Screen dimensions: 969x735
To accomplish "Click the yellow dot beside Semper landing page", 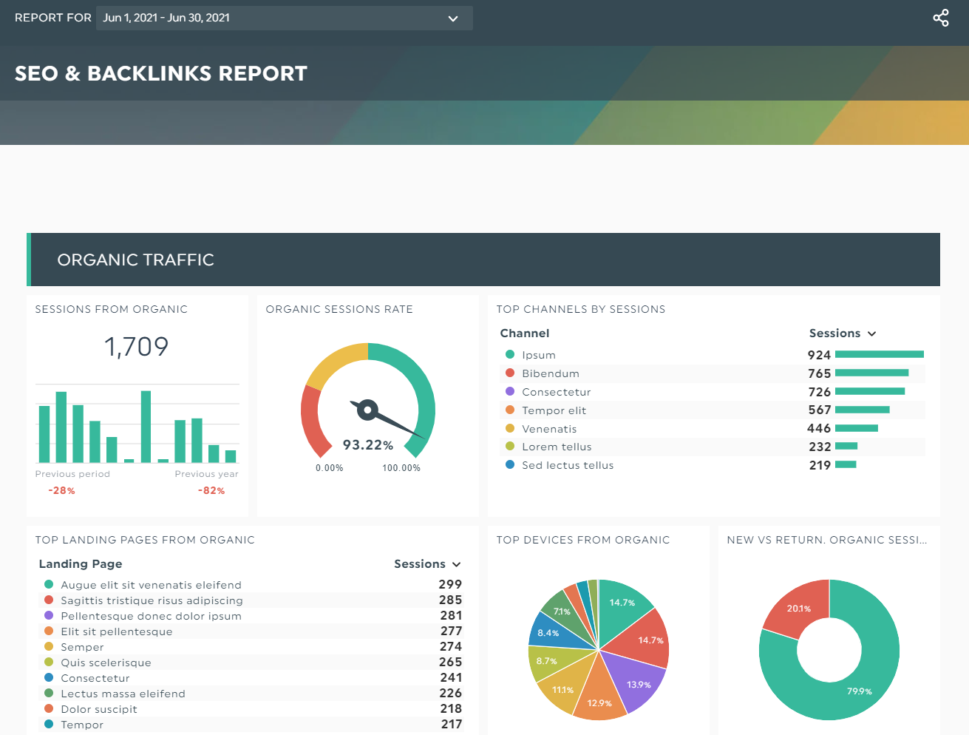I will 49,647.
